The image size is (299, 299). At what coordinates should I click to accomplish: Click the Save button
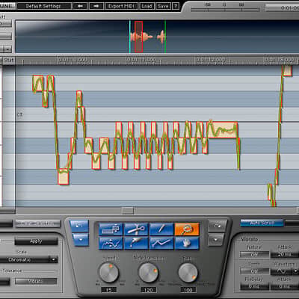[163, 6]
